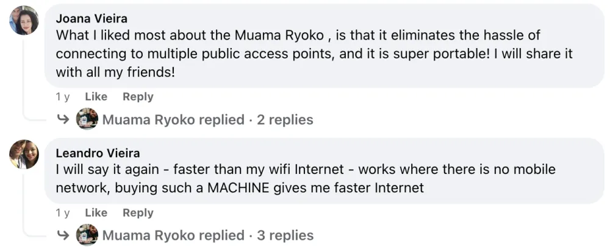
Task: Click the timestamp on Joana Vieira's comment
Action: click(62, 97)
